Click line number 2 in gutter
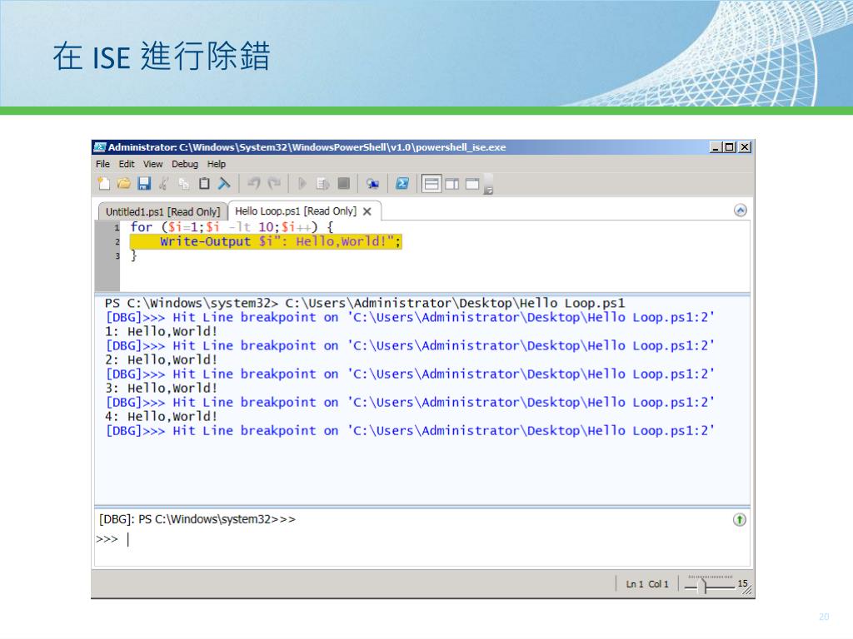 coord(117,242)
